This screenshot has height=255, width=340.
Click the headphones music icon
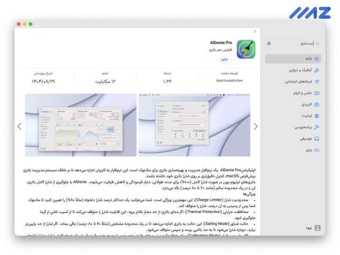(317, 138)
